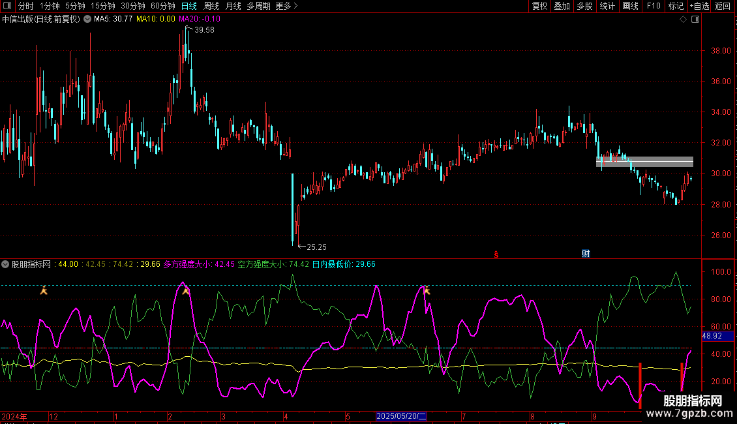Select the 分时 intraday tab
737x424 pixels.
point(25,6)
